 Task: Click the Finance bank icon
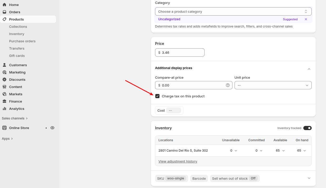pos(4,101)
